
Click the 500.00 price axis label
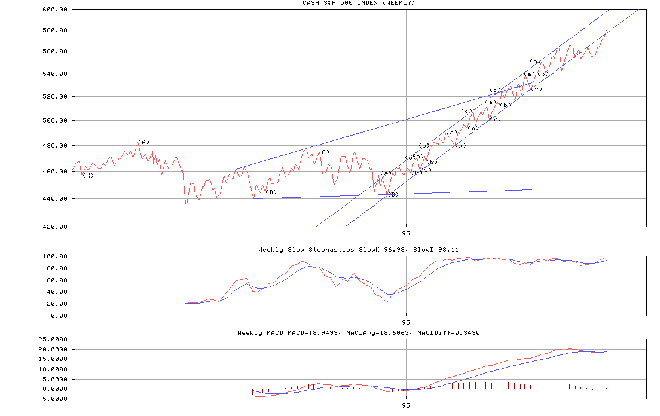tap(55, 121)
